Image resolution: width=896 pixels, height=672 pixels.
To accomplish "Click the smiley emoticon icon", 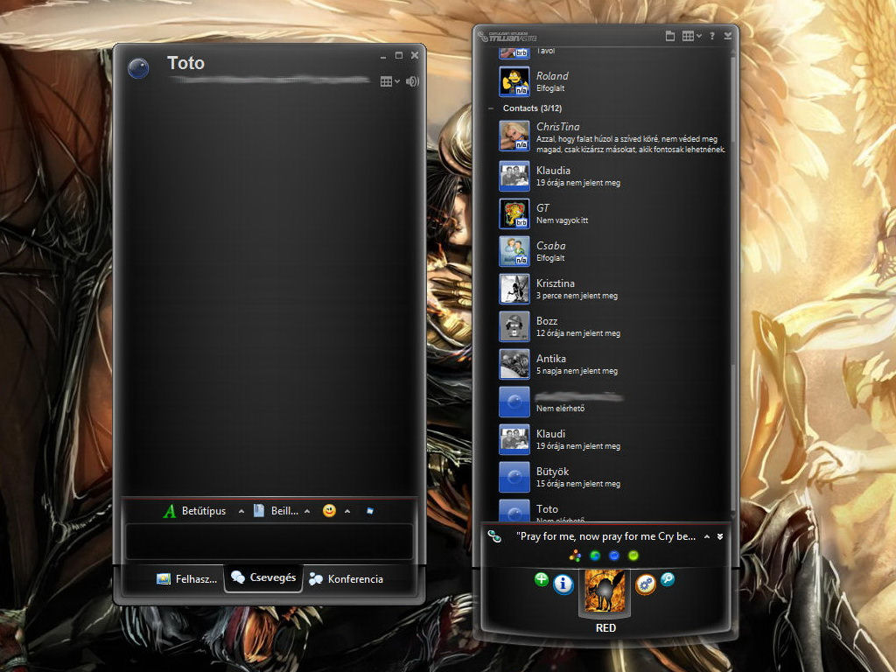I will (329, 511).
